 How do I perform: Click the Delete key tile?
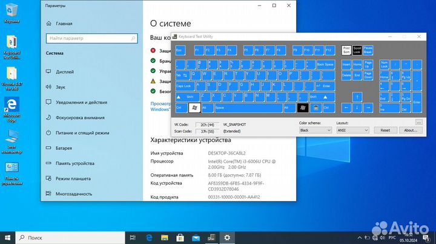tap(346, 75)
